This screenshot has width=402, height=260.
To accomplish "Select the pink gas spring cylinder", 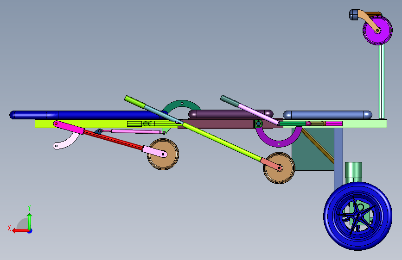I will point(136,131).
